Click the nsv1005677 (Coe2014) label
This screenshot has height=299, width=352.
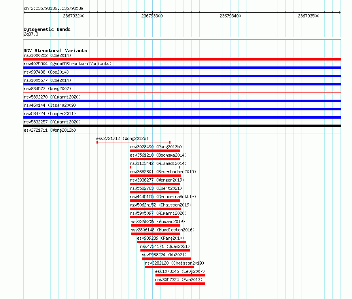click(47, 80)
